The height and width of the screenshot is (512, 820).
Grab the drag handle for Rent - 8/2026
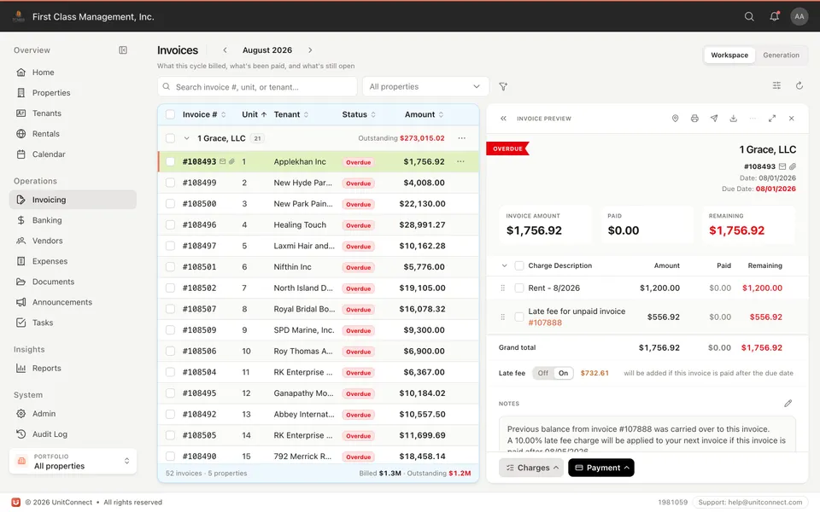[x=502, y=288]
